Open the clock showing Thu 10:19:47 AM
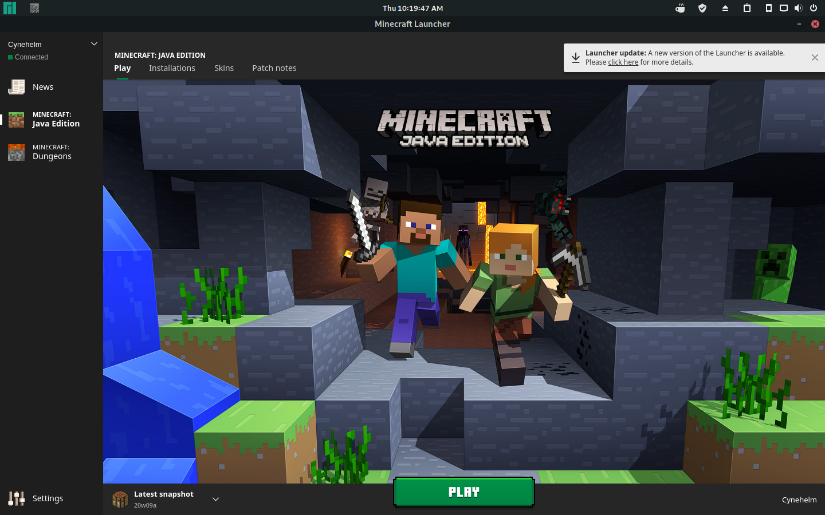 (x=412, y=8)
